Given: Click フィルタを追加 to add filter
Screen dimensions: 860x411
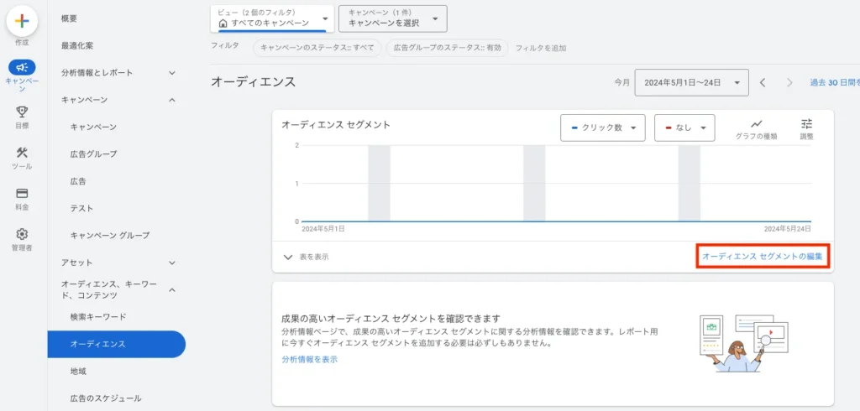Looking at the screenshot, I should pos(540,48).
